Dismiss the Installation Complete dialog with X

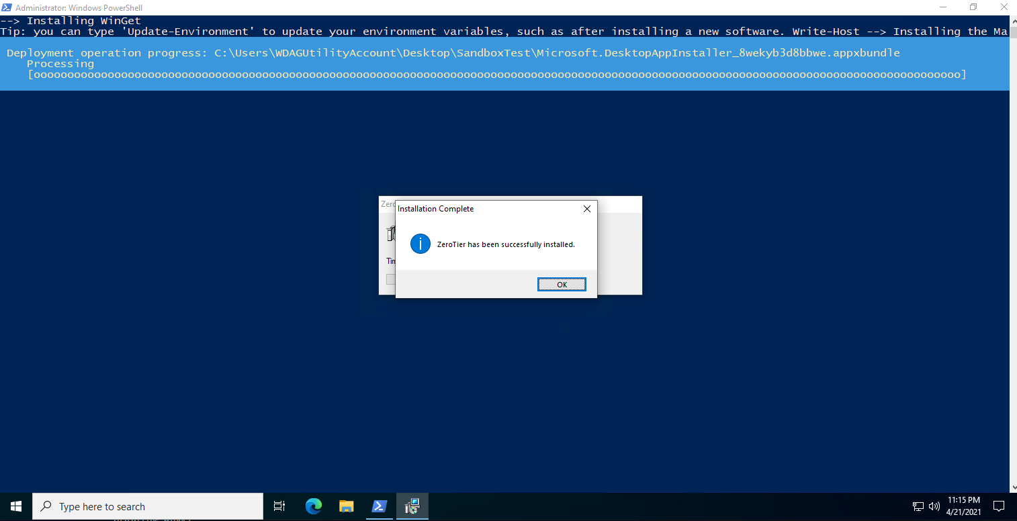coord(586,208)
